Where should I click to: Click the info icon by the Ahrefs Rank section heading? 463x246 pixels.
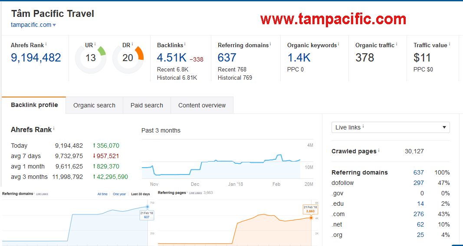[54, 129]
